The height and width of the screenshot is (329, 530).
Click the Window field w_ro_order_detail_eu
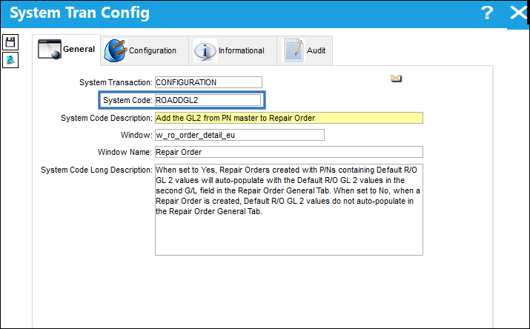click(239, 135)
